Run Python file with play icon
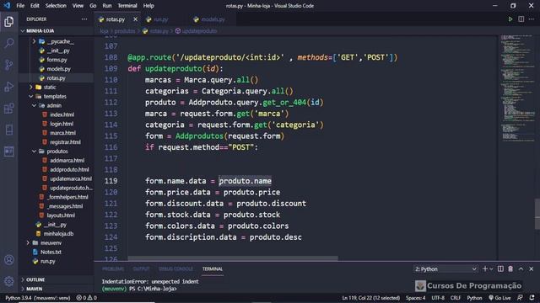The height and width of the screenshot is (303, 540). point(510,19)
